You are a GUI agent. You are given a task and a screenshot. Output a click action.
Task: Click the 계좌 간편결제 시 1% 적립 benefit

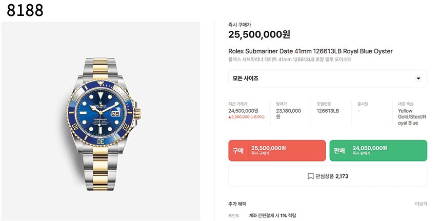click(272, 215)
